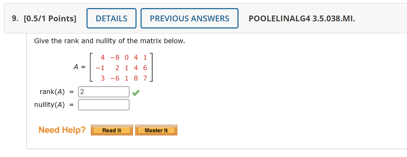View PREVIOUS ANSWERS for this problem
Image resolution: width=407 pixels, height=157 pixels.
pos(189,18)
